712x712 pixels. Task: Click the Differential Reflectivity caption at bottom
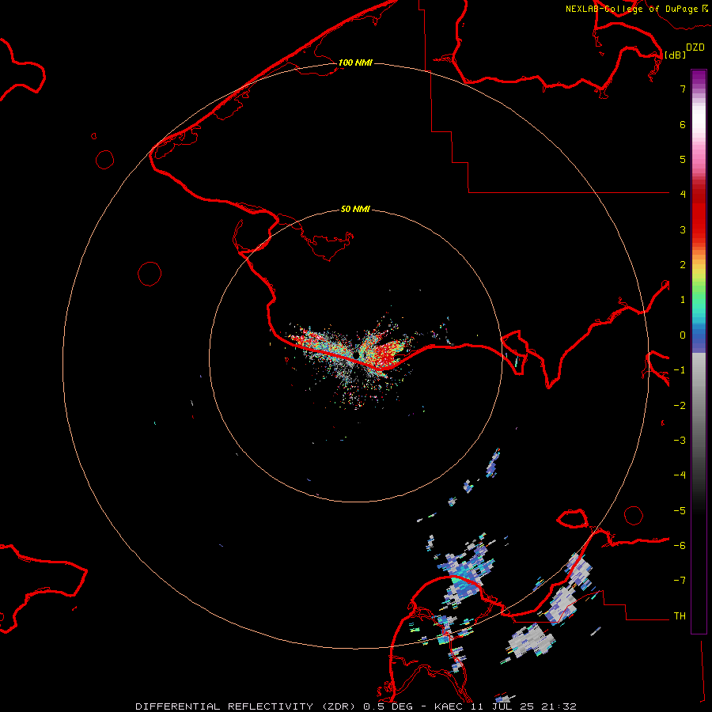click(356, 706)
